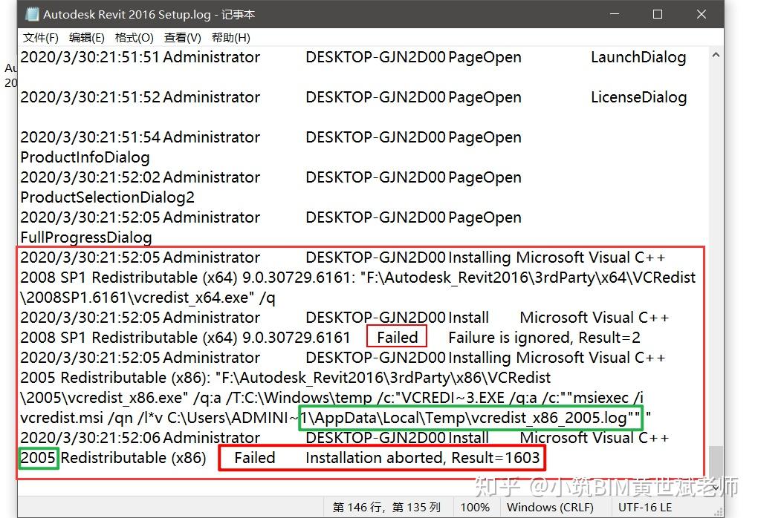
Task: Close the Setup.log Notepad window
Action: click(702, 14)
